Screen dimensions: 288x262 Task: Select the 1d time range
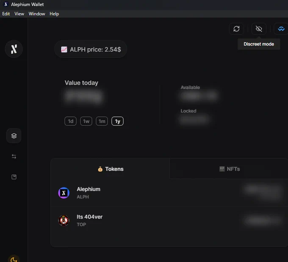click(71, 121)
